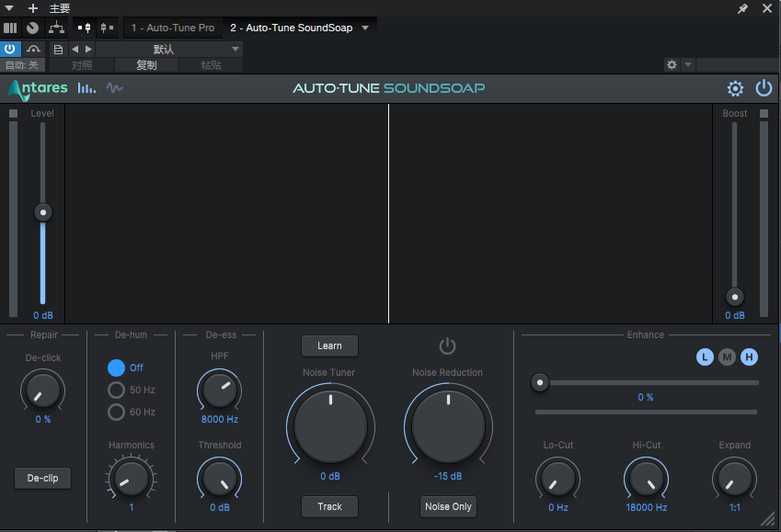Toggle the blue plugin activate power button
Screen dimensions: 781x532
(x=9, y=49)
